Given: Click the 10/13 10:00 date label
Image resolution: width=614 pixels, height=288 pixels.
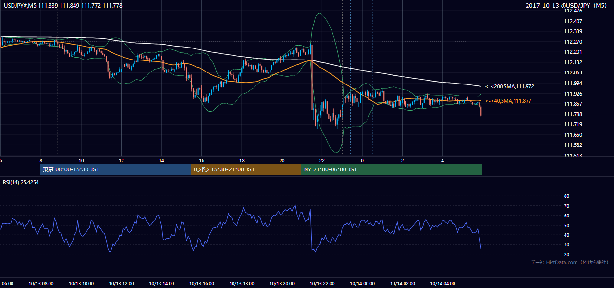Looking at the screenshot, I should click(81, 284).
